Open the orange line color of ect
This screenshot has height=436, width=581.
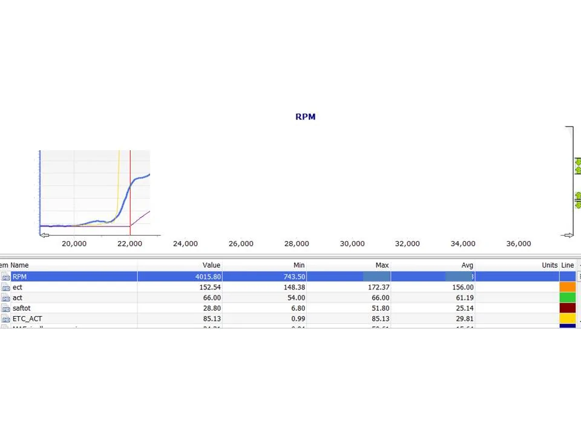coord(567,287)
